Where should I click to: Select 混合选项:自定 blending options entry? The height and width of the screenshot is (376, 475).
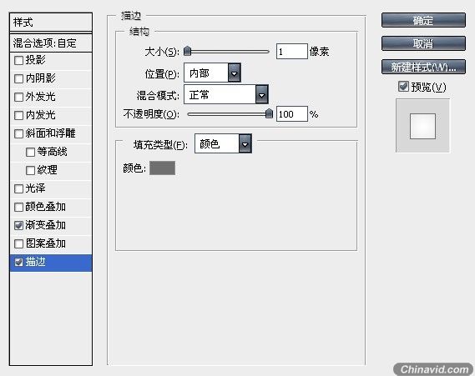pyautogui.click(x=51, y=43)
